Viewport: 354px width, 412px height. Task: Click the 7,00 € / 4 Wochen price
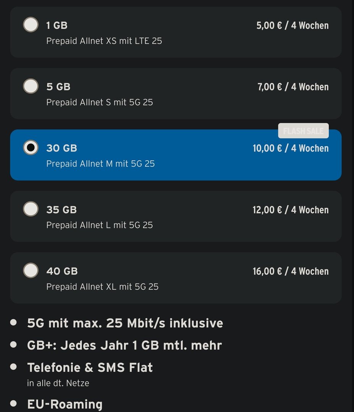(293, 87)
